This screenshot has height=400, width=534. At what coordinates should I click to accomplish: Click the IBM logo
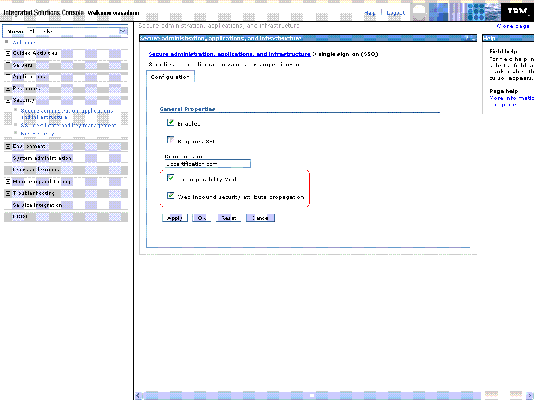coord(518,12)
